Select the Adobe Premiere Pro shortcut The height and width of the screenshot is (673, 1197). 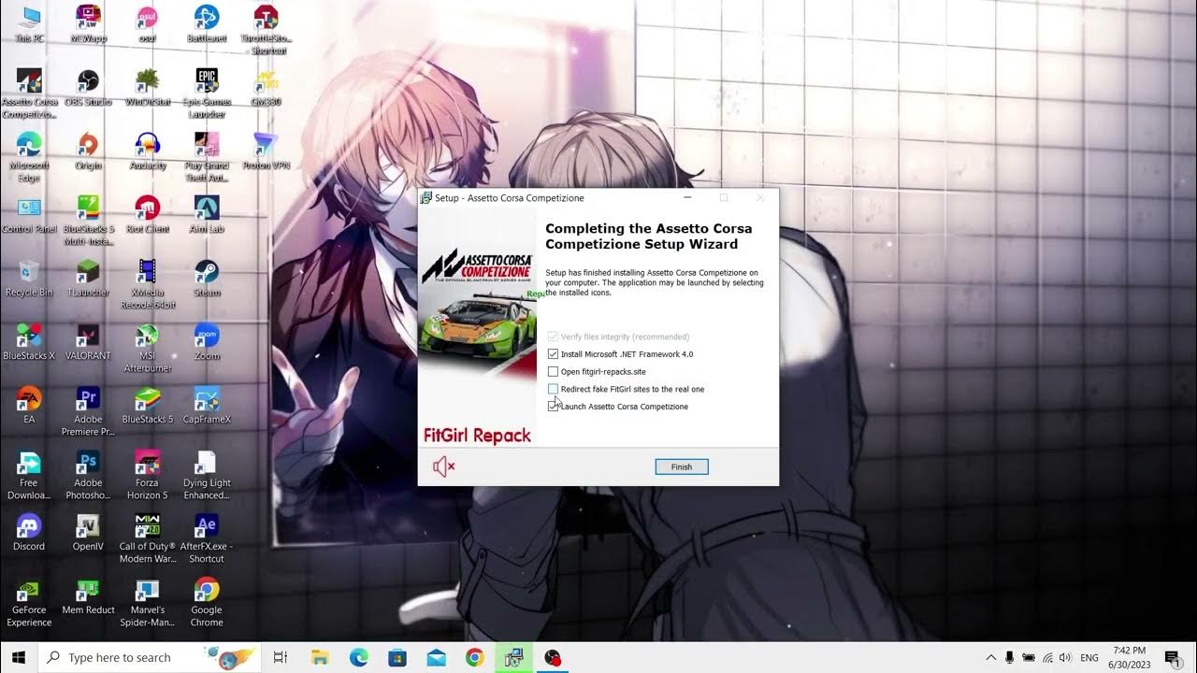pos(88,411)
